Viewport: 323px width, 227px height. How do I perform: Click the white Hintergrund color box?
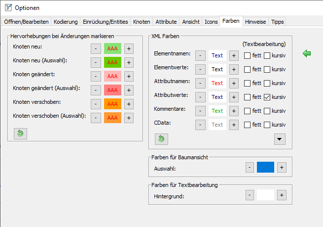click(x=265, y=195)
